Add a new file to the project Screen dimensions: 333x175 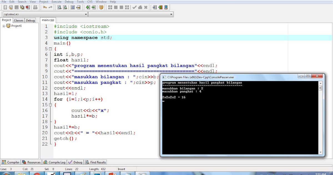coord(87,7)
